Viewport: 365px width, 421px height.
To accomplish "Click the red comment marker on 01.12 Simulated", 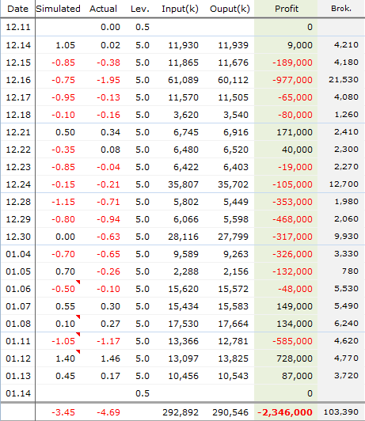I will (78, 351).
